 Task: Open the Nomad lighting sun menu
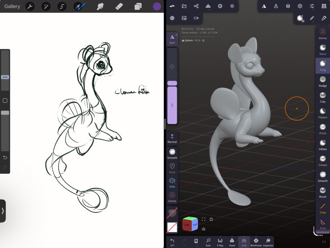pyautogui.click(x=232, y=6)
